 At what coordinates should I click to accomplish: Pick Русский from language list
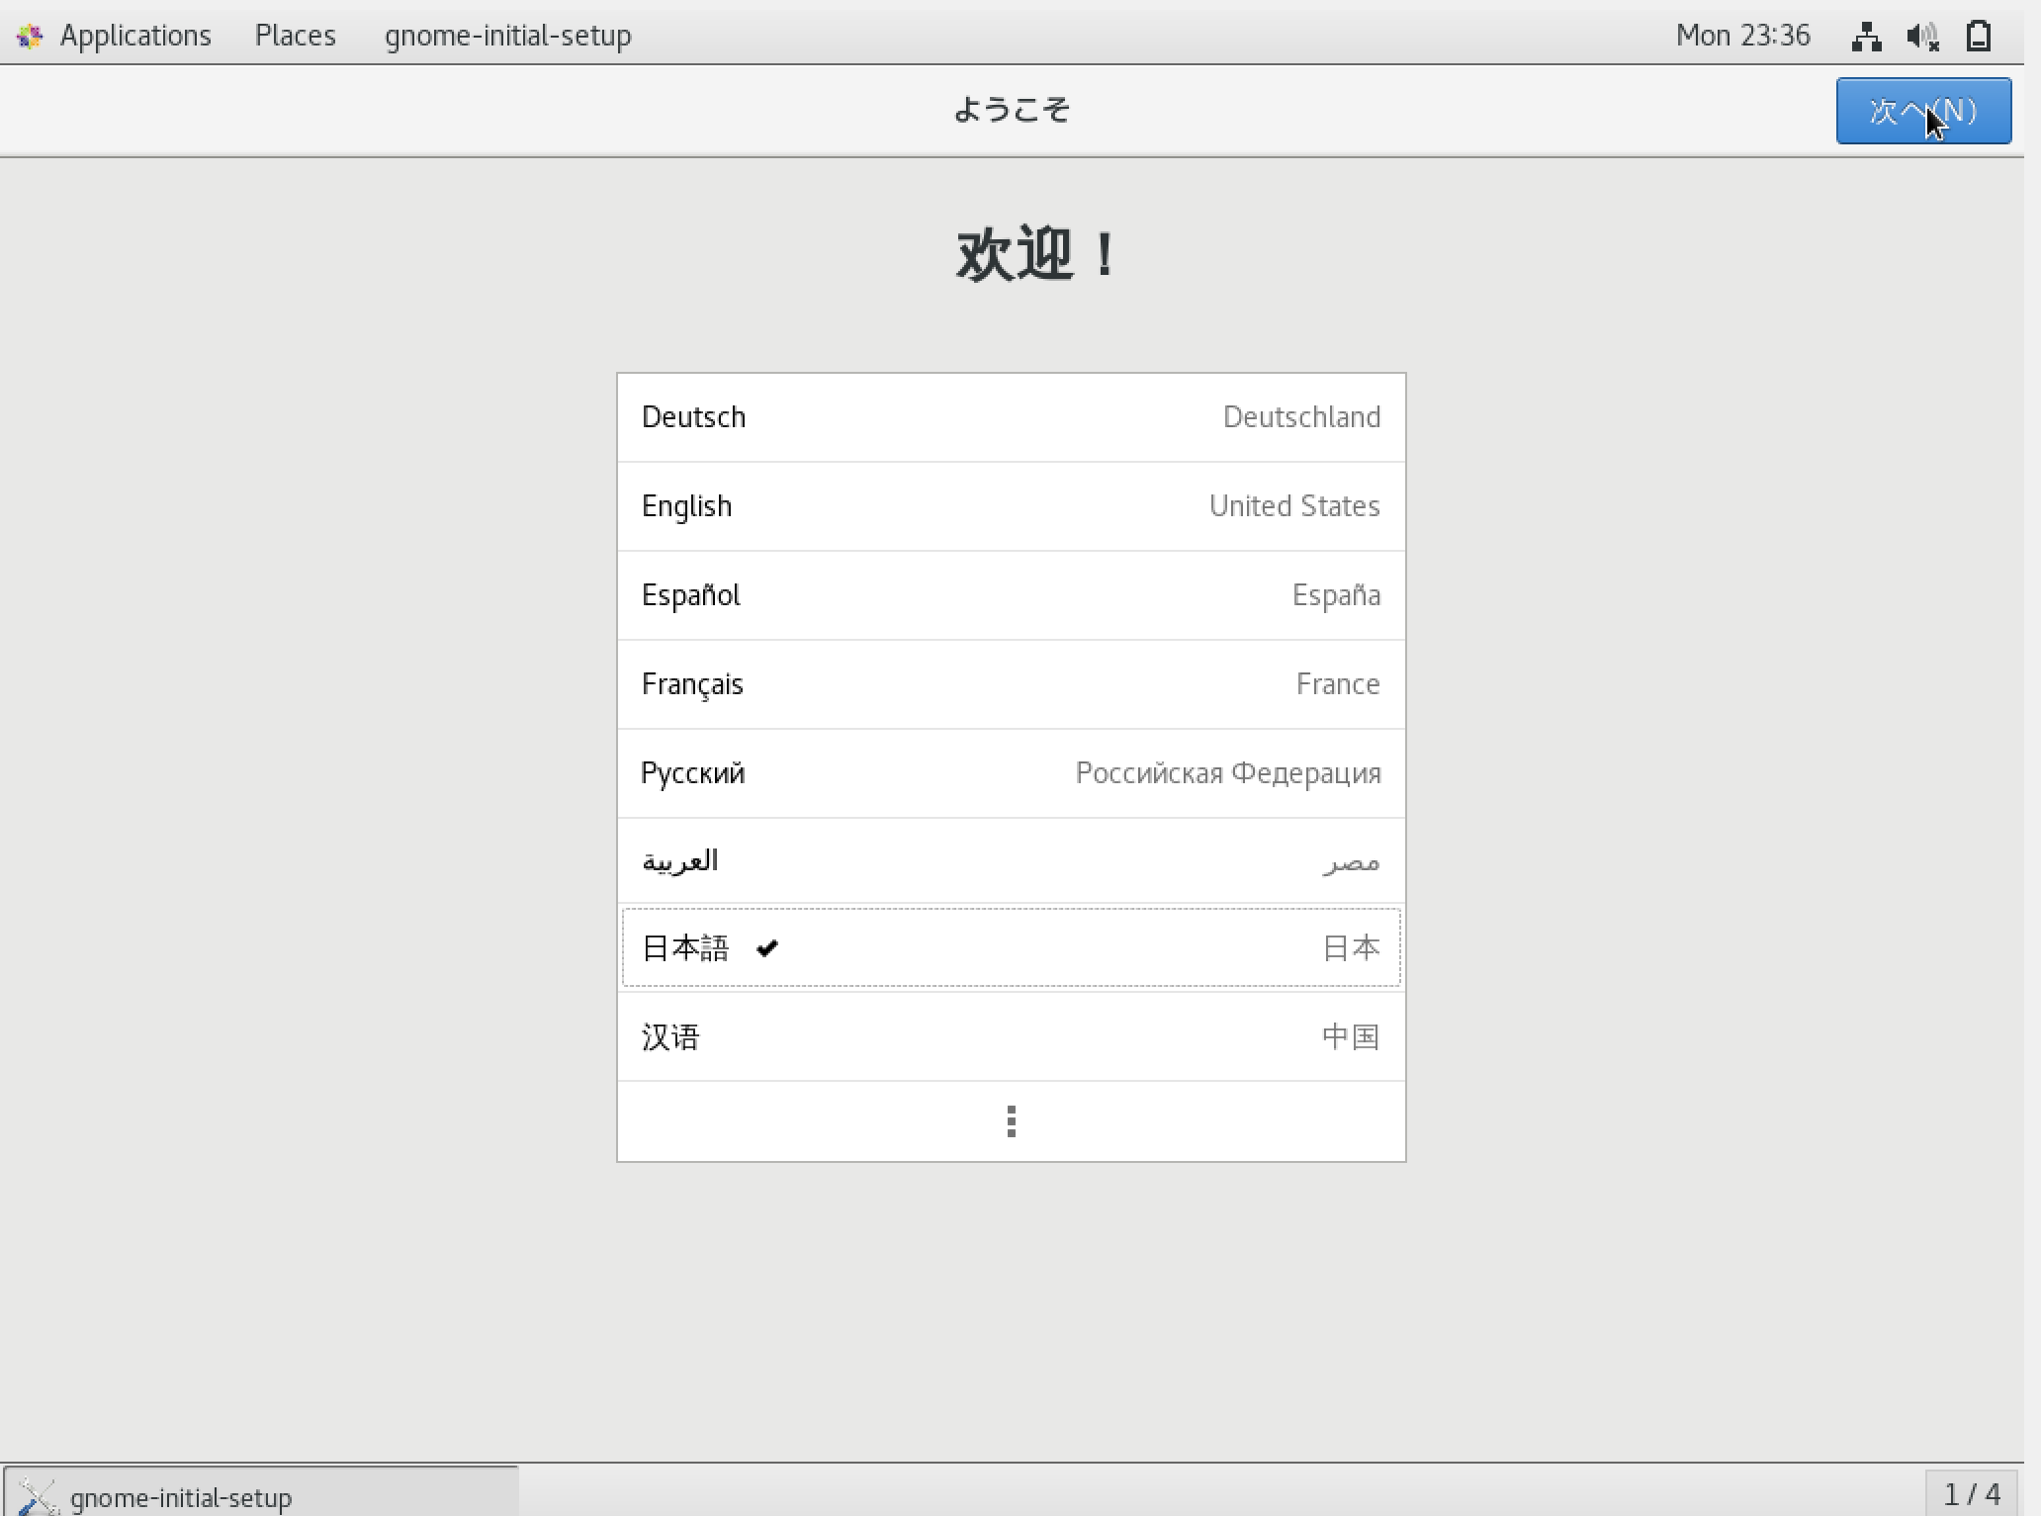(1011, 773)
